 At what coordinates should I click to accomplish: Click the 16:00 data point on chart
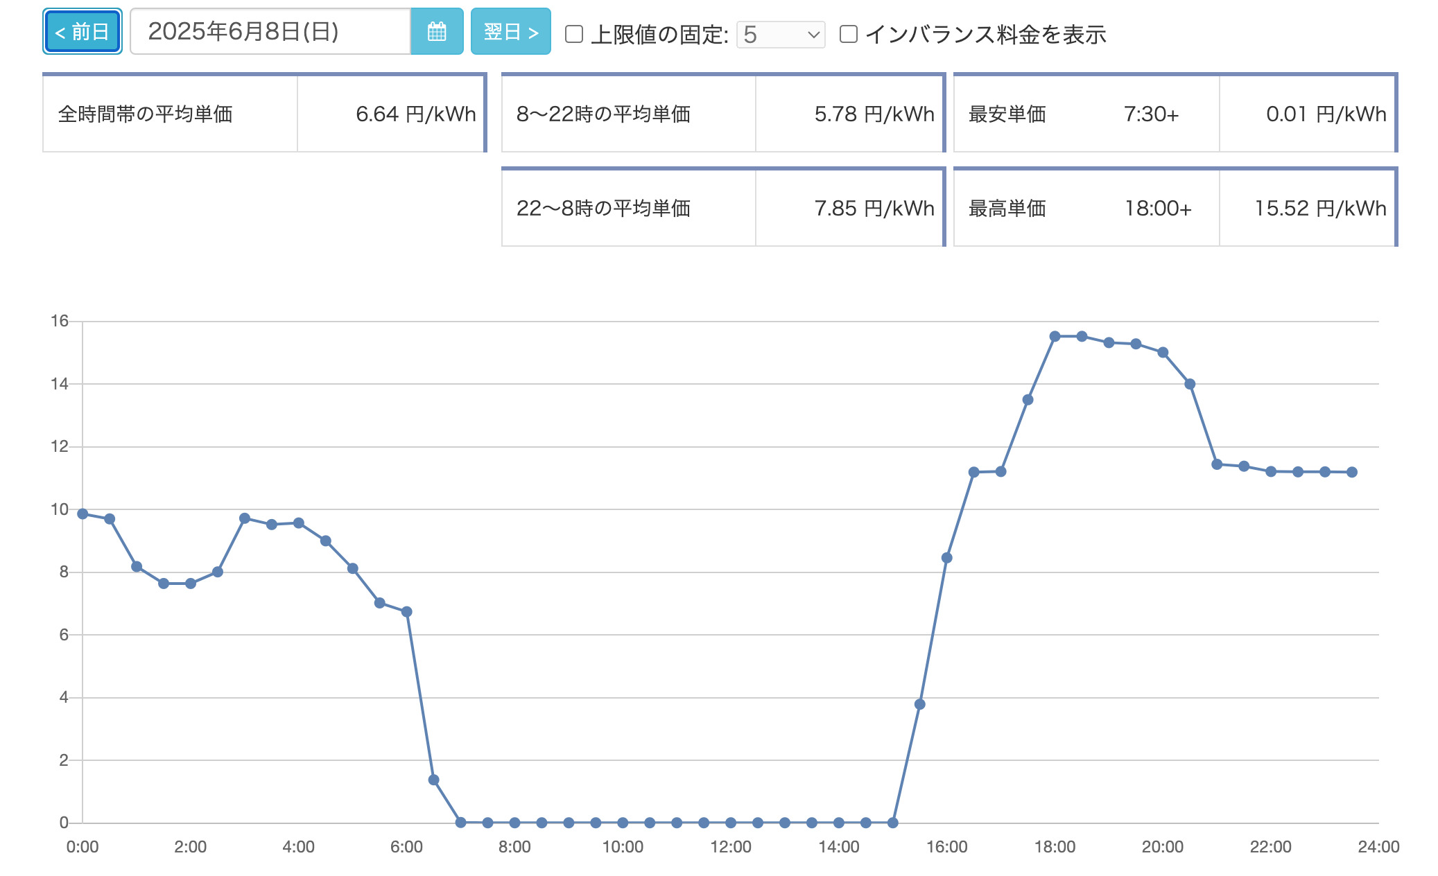pyautogui.click(x=946, y=558)
